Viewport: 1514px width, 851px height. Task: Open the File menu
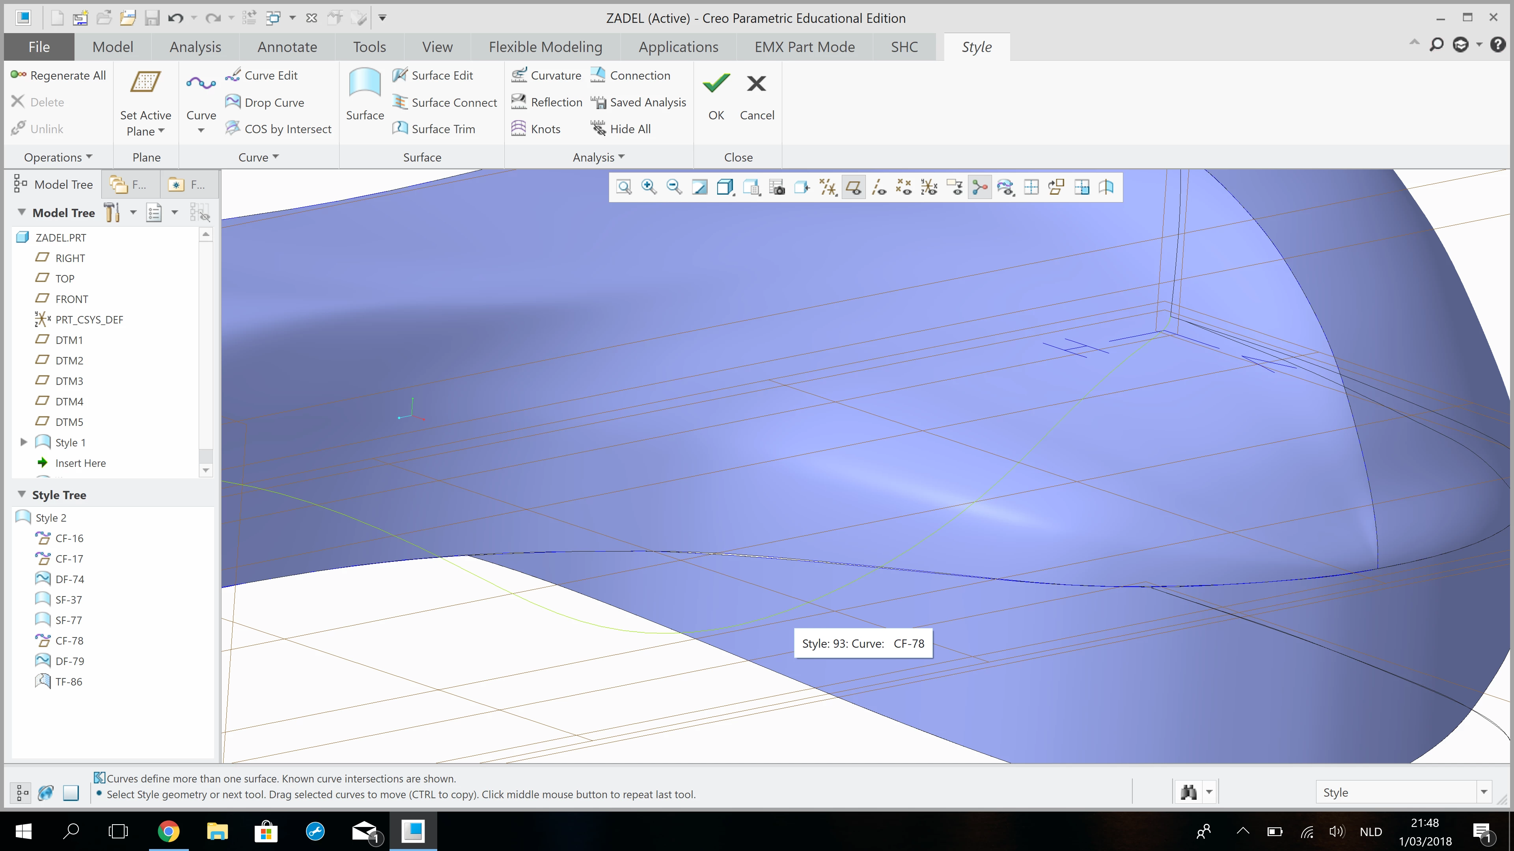[39, 47]
